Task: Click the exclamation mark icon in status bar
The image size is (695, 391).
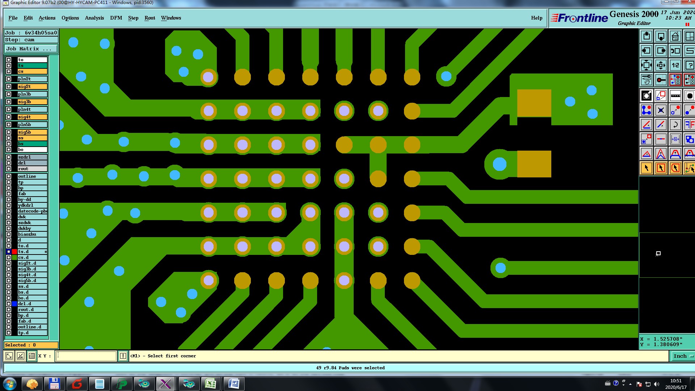Action: click(123, 356)
